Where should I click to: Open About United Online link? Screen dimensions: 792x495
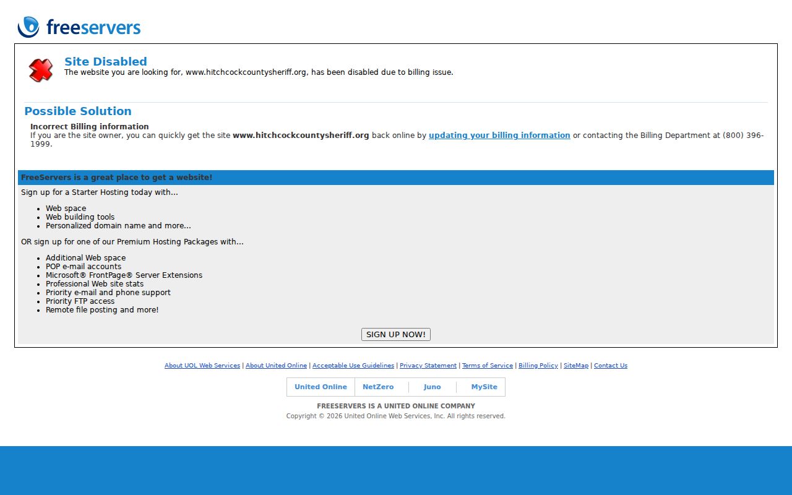tap(276, 366)
